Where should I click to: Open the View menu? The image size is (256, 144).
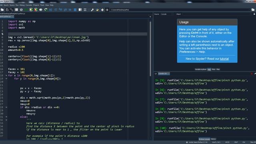47,5
